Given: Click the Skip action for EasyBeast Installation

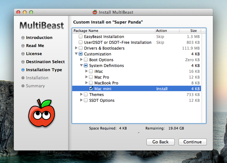Looking at the screenshot, I should pyautogui.click(x=160, y=37).
